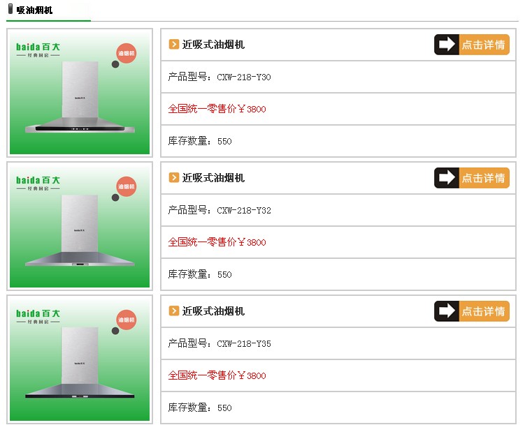Click the red 油烟机 badge on first image
The width and height of the screenshot is (525, 425).
pyautogui.click(x=127, y=53)
